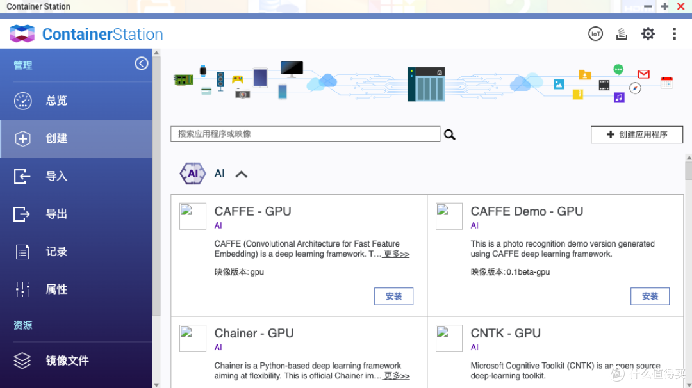Image resolution: width=692 pixels, height=388 pixels.
Task: Install the CAFFE Demo - GPU app
Action: point(650,296)
